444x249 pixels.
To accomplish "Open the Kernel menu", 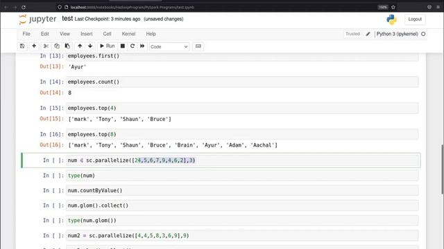I will tap(128, 34).
